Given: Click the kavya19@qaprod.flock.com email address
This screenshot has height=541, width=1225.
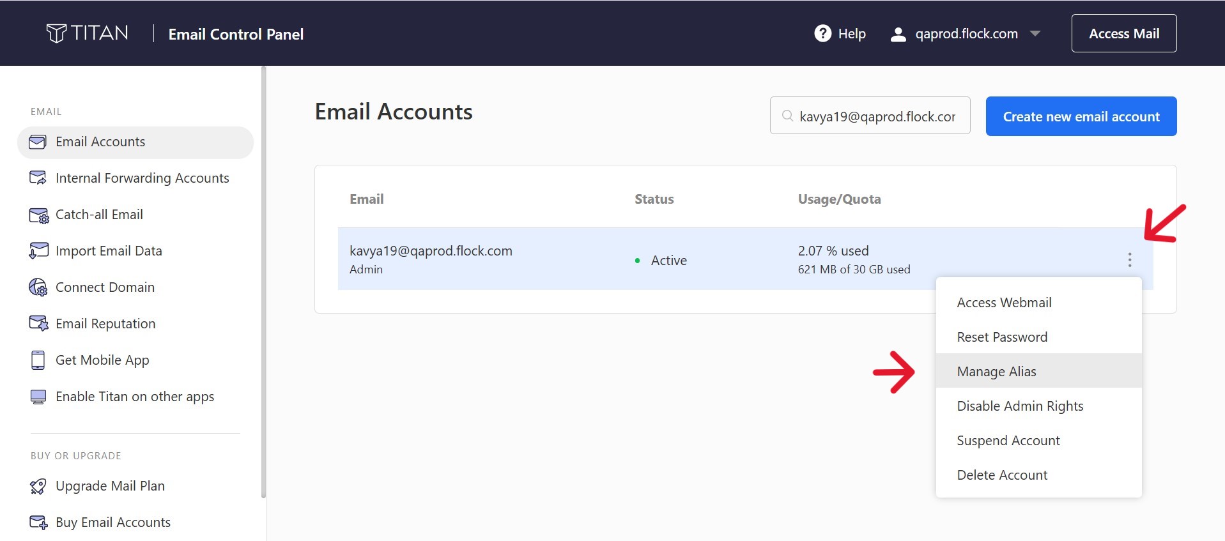Looking at the screenshot, I should tap(431, 251).
